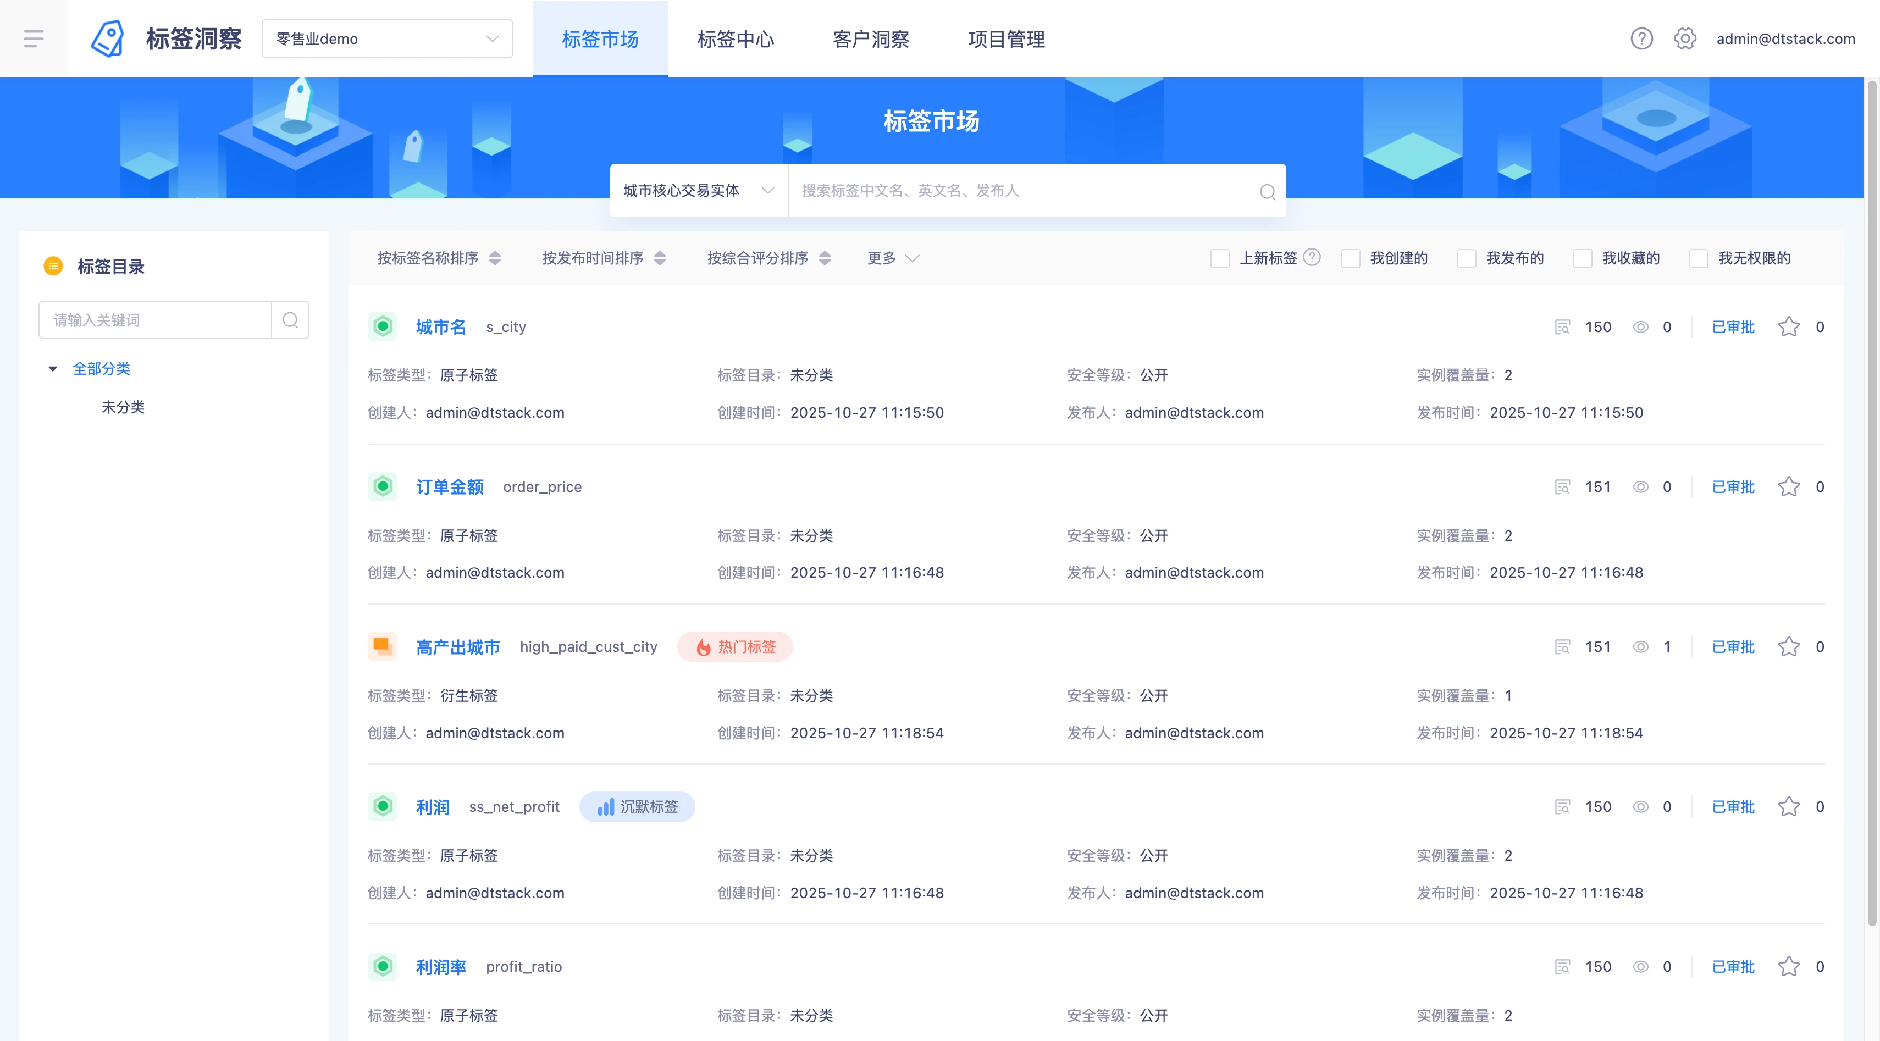This screenshot has width=1880, height=1041.
Task: Select 未分类 in the catalog tree
Action: point(123,407)
